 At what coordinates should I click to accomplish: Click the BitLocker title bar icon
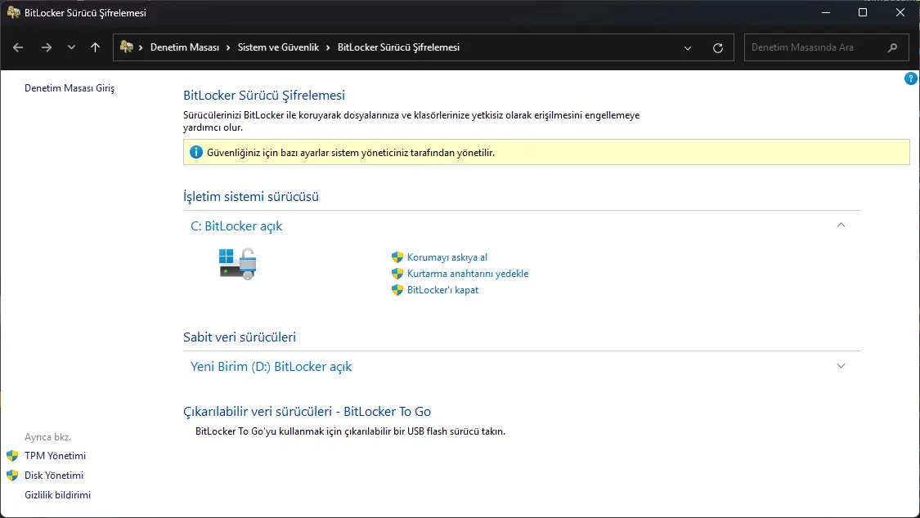13,12
